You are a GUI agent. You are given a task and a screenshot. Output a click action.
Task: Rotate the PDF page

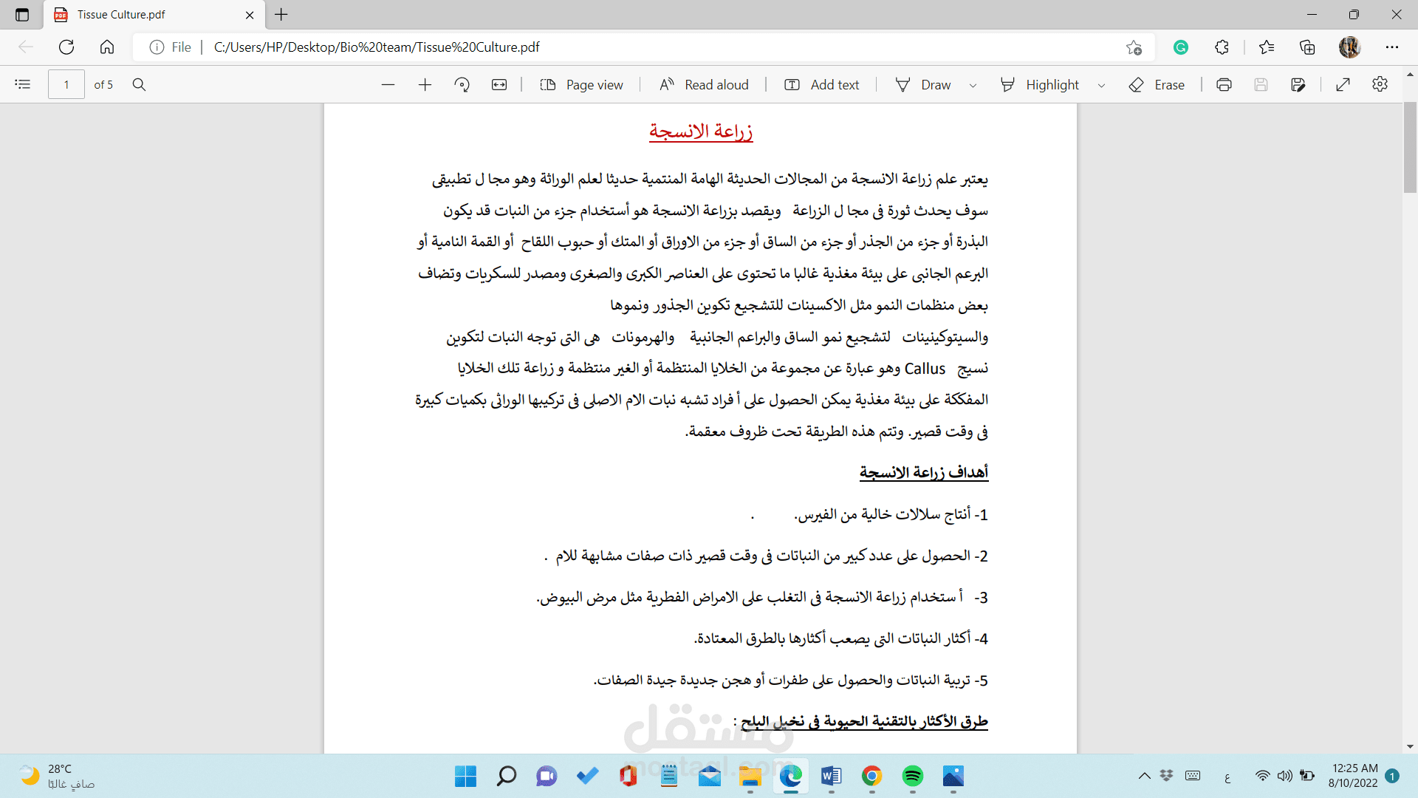click(x=462, y=85)
